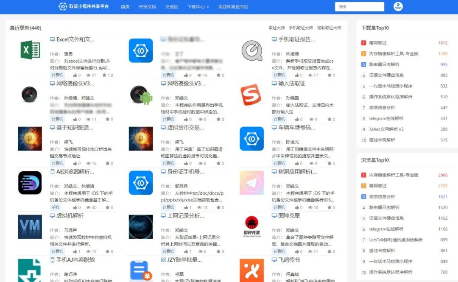
Task: Open the 图种克星 title link
Action: coord(289,216)
